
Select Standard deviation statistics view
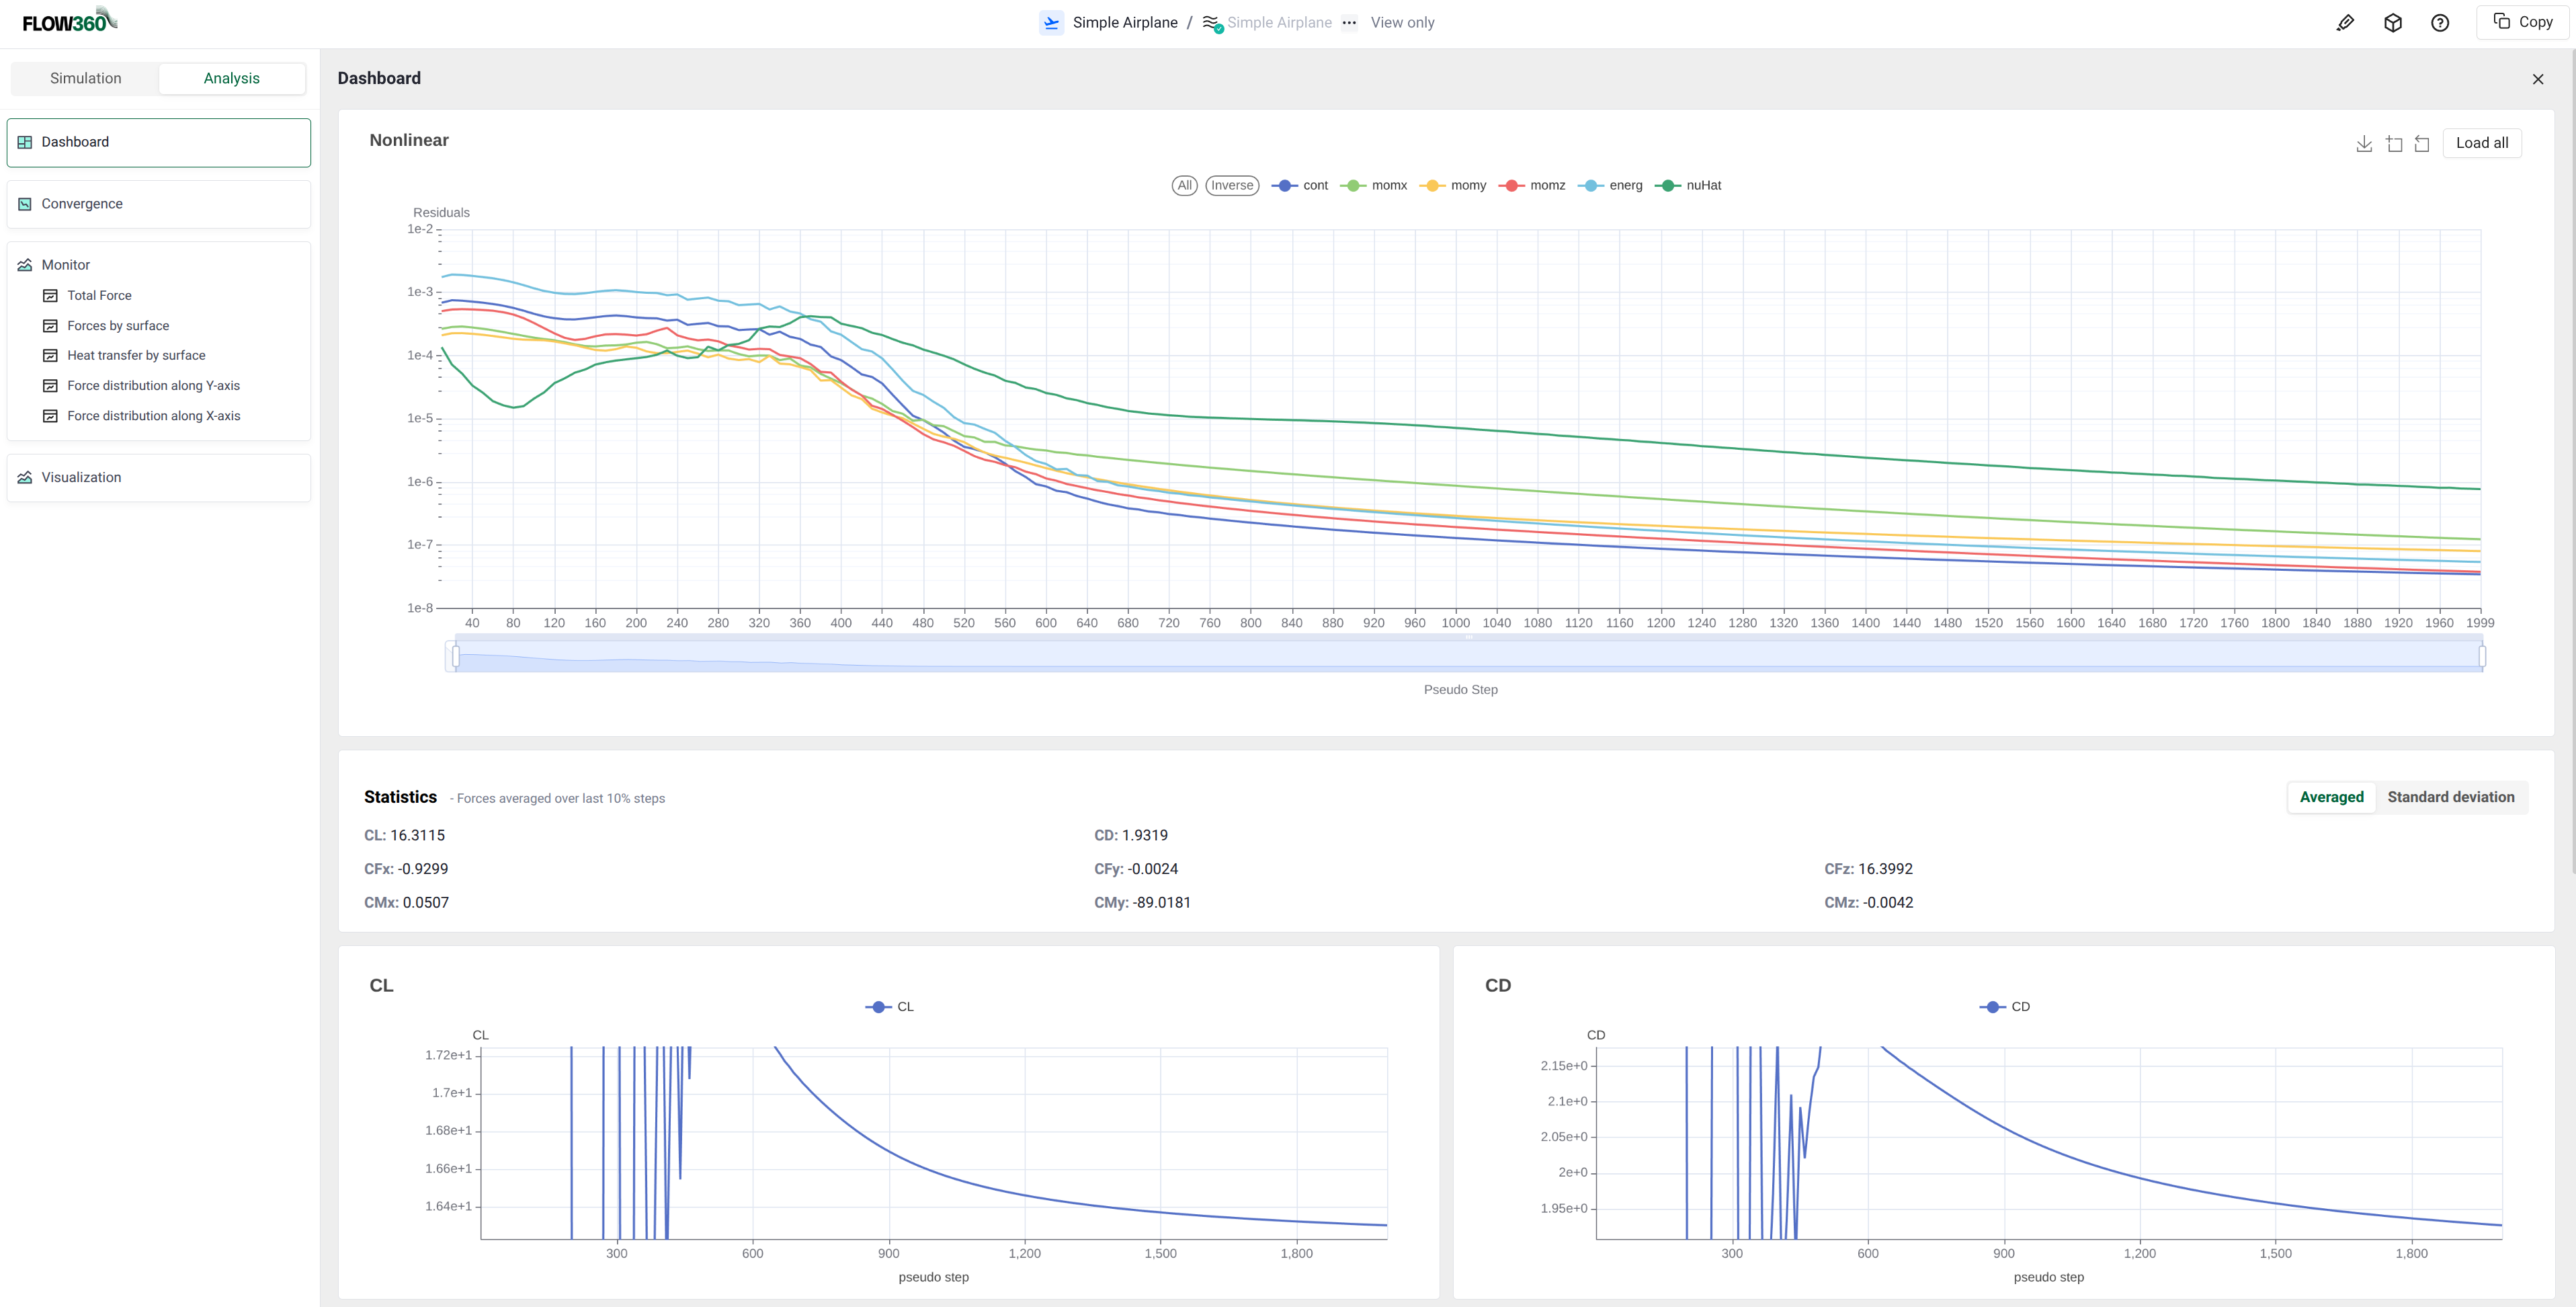pos(2450,797)
